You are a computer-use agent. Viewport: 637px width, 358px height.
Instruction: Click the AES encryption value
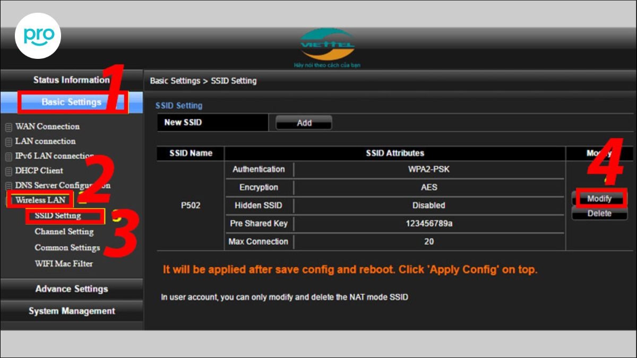coord(429,188)
